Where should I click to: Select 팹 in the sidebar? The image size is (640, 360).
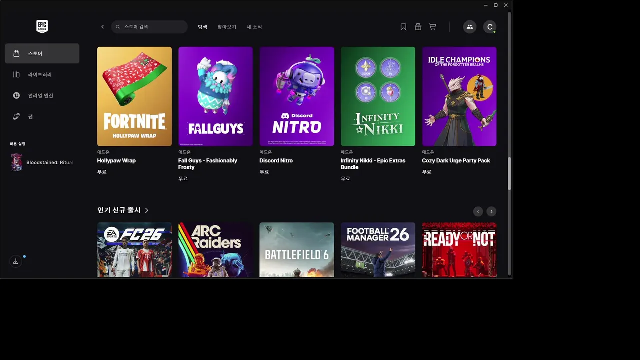click(42, 116)
